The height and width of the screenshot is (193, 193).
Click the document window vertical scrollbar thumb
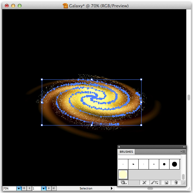[189, 97]
